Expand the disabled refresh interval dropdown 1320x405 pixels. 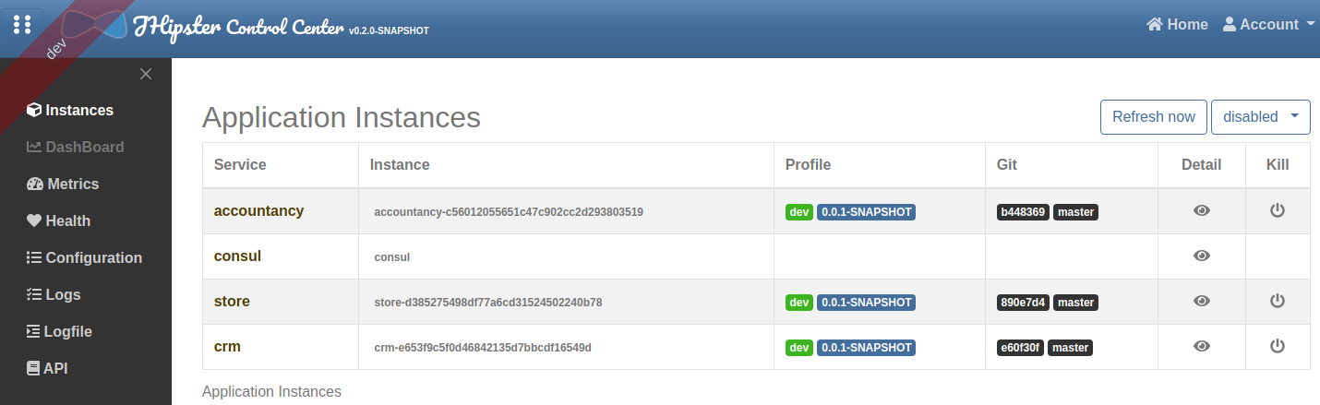click(x=1260, y=117)
